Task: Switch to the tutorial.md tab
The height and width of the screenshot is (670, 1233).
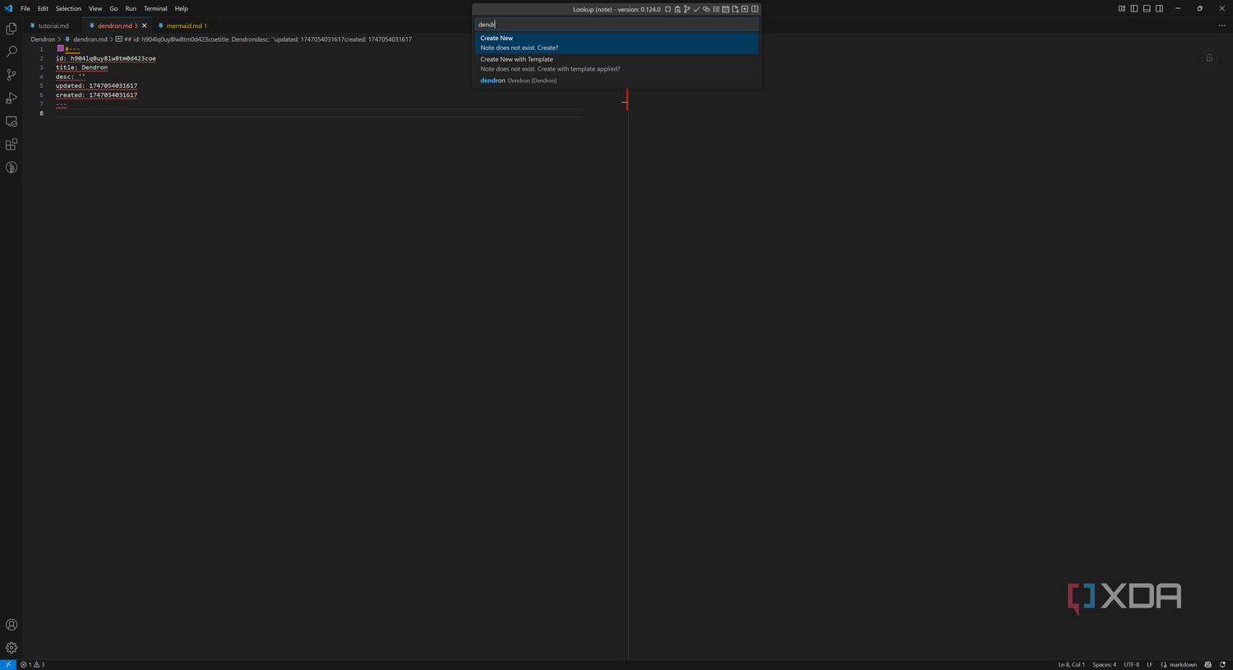Action: tap(53, 25)
